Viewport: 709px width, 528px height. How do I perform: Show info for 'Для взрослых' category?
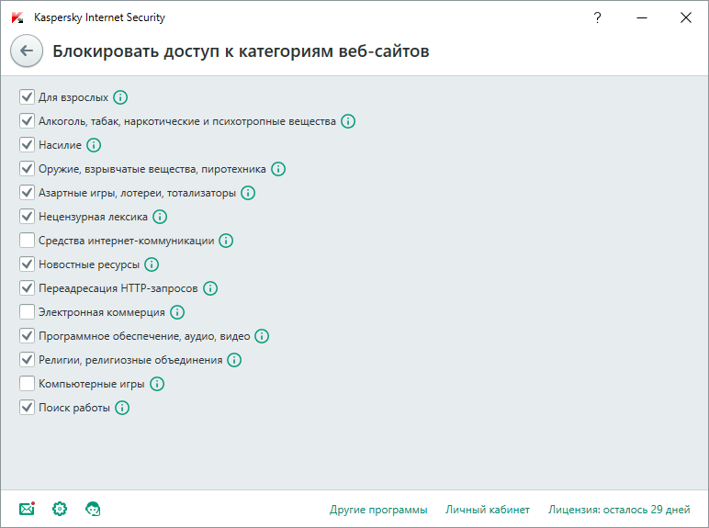coord(120,97)
